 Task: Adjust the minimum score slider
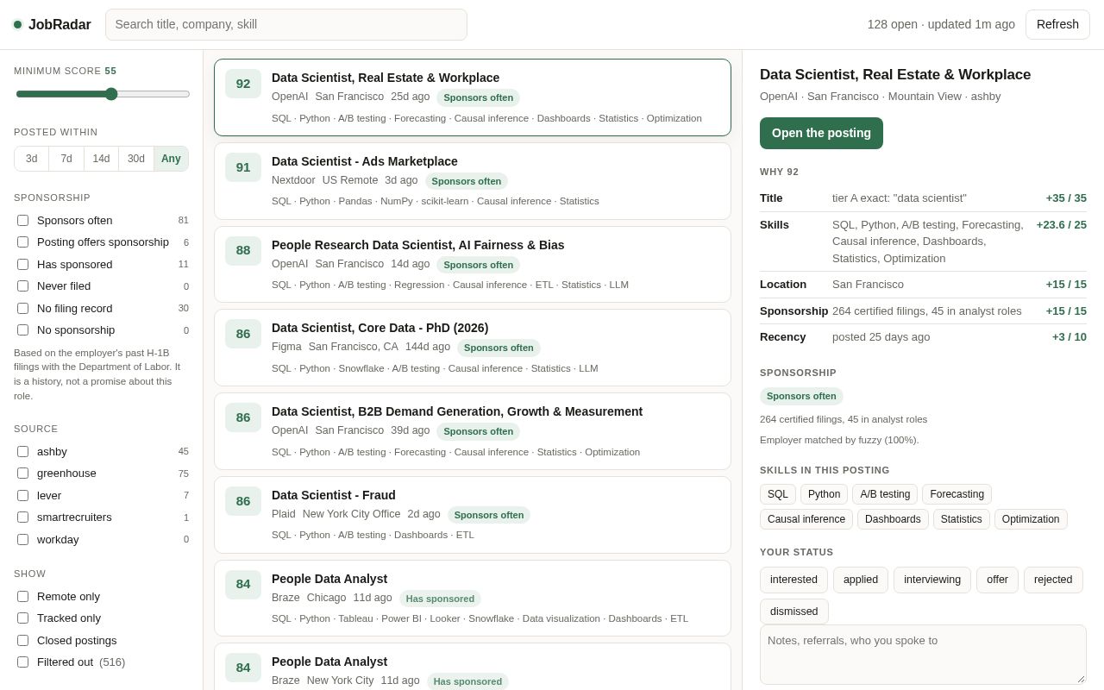[103, 94]
